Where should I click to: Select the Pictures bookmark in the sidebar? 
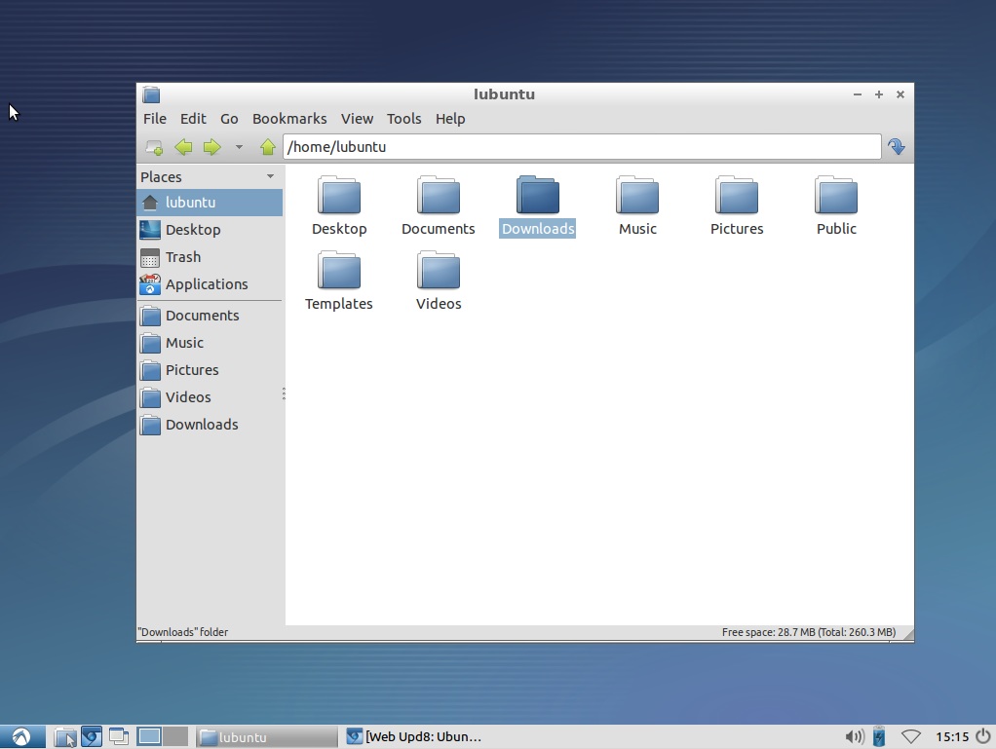[191, 370]
